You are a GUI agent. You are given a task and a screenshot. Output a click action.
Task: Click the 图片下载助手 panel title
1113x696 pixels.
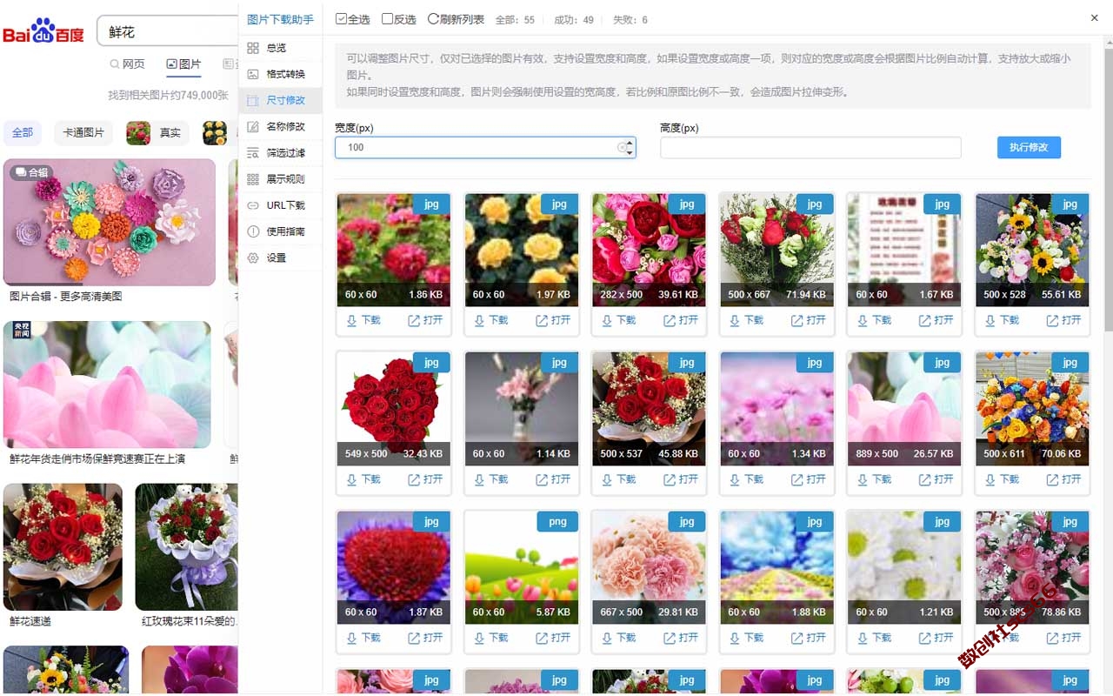(280, 19)
